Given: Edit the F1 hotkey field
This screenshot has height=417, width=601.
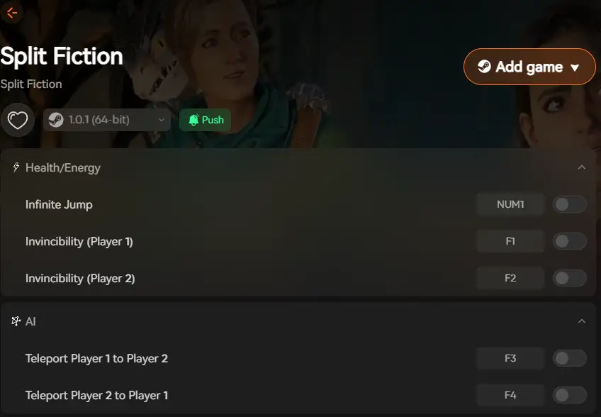Looking at the screenshot, I should click(510, 241).
